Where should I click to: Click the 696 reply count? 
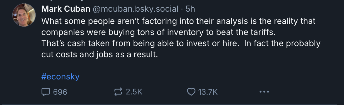60,92
